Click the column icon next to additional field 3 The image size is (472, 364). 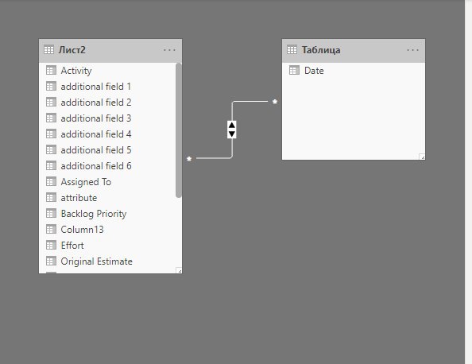[51, 118]
